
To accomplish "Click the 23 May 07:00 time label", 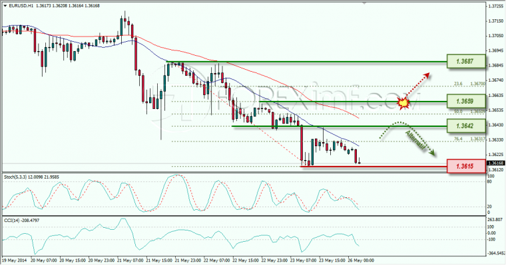I will [x=303, y=260].
